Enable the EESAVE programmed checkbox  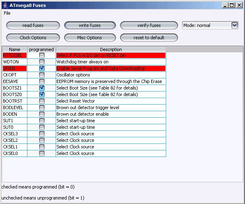coord(42,81)
